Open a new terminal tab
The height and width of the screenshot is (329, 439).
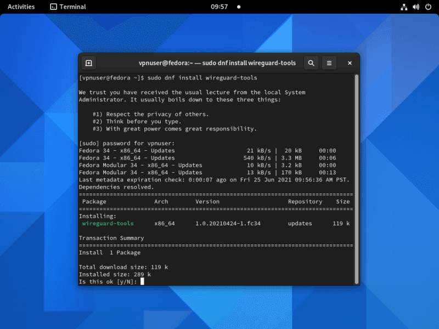point(89,63)
